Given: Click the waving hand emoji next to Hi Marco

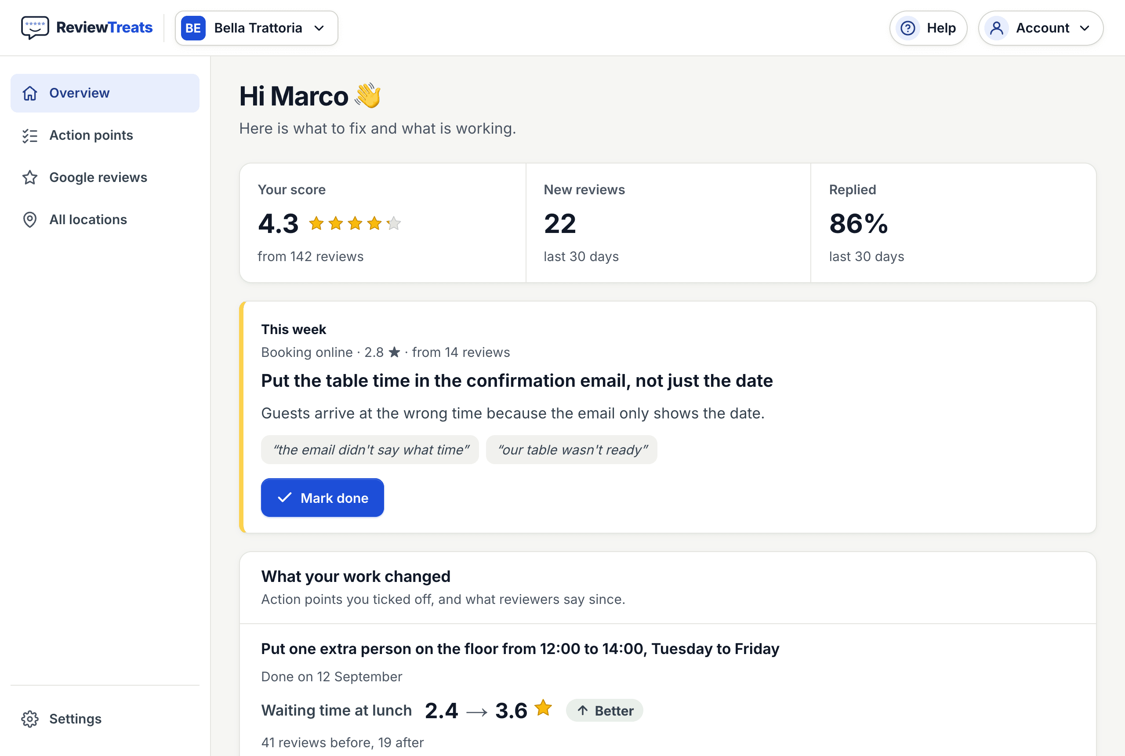Looking at the screenshot, I should pos(368,95).
